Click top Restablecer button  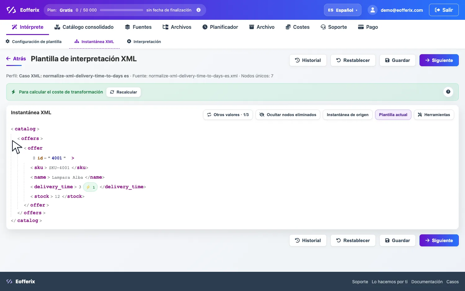coord(353,60)
